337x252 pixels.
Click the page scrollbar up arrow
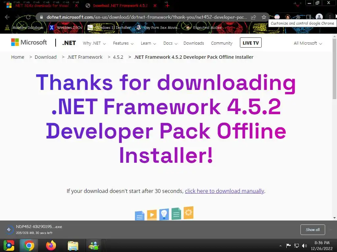point(334,37)
